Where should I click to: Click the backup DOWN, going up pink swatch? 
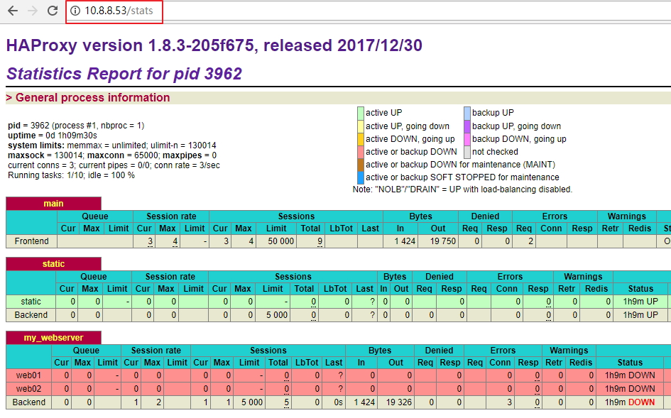(x=467, y=139)
